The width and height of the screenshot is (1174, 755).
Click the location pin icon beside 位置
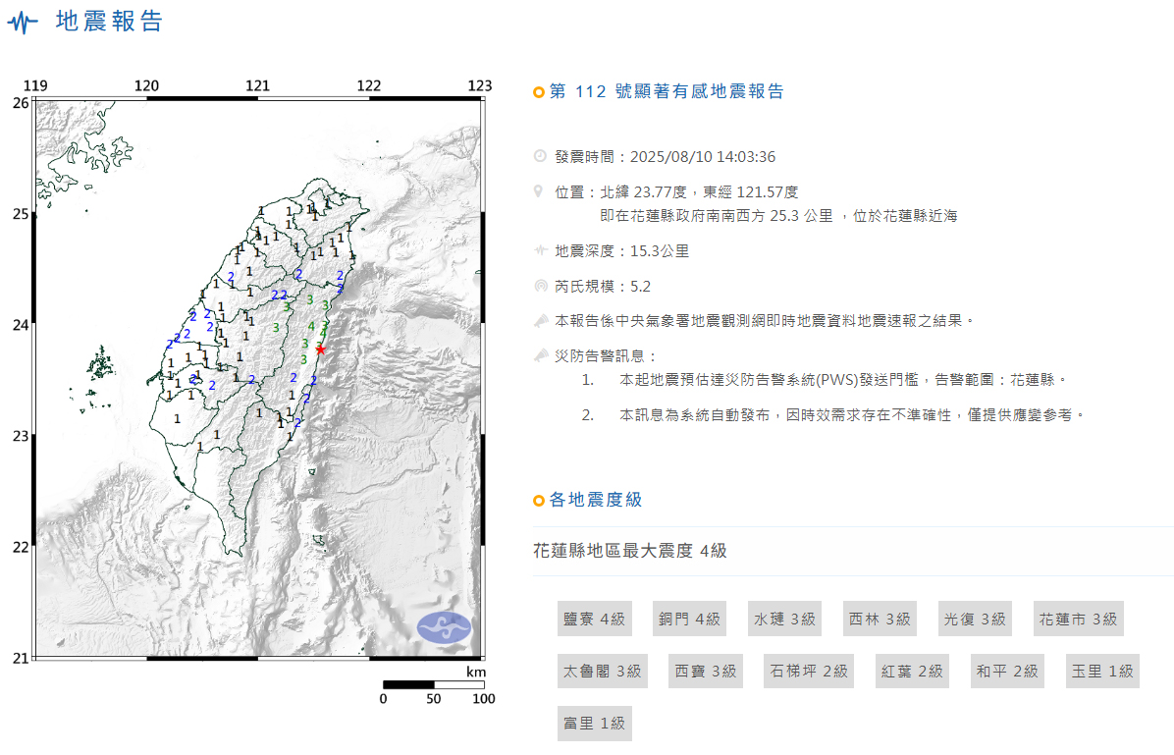click(539, 191)
